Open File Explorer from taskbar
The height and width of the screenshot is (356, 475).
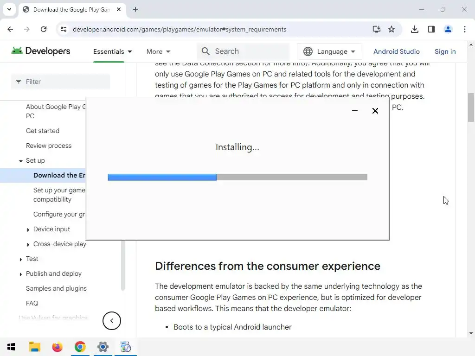[x=34, y=347]
